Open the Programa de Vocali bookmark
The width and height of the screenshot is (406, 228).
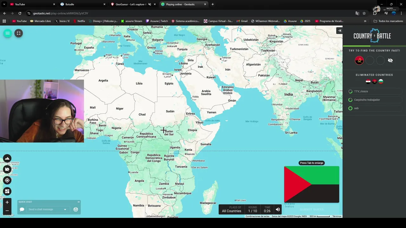click(329, 21)
